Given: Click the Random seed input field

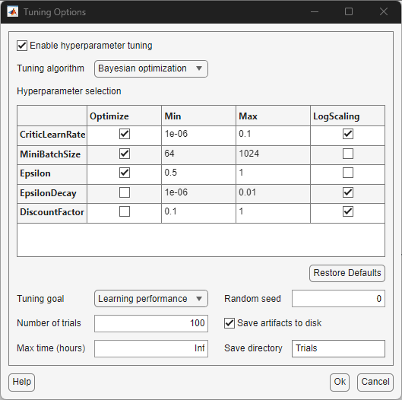Looking at the screenshot, I should (x=338, y=299).
